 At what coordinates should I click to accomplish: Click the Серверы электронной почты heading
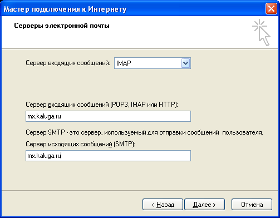62,26
